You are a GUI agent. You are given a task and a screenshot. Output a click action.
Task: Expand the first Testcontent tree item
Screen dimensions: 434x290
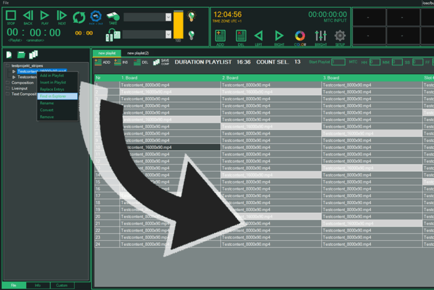click(x=14, y=71)
